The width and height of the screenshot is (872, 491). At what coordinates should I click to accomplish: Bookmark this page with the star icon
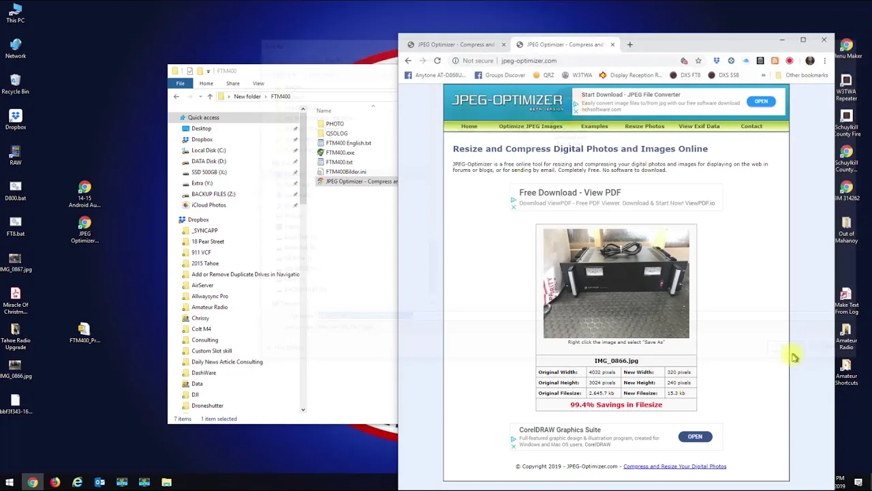(x=698, y=61)
